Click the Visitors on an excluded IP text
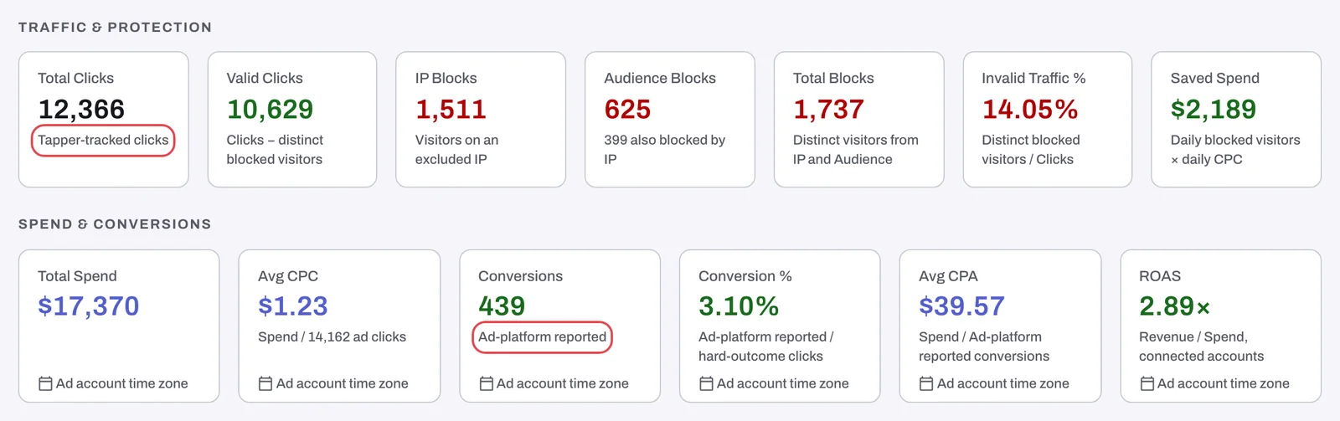This screenshot has width=1340, height=421. pos(456,149)
